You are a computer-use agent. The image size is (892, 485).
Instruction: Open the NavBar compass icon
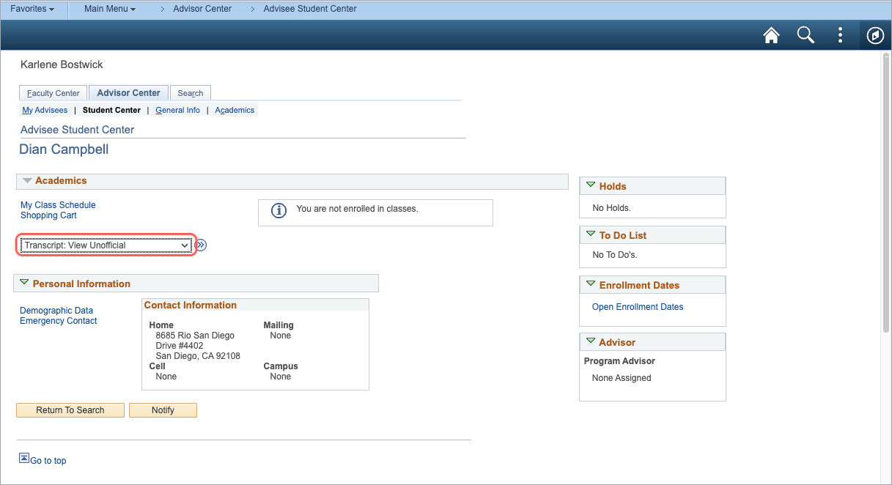pyautogui.click(x=875, y=34)
